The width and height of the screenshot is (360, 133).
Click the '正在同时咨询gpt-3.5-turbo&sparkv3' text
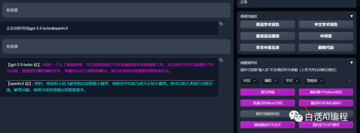click(x=37, y=28)
